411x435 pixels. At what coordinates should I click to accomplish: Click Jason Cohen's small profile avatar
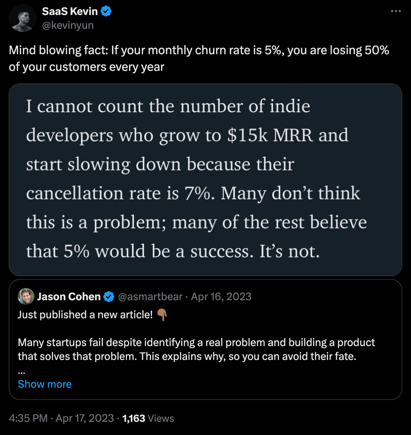(x=26, y=296)
